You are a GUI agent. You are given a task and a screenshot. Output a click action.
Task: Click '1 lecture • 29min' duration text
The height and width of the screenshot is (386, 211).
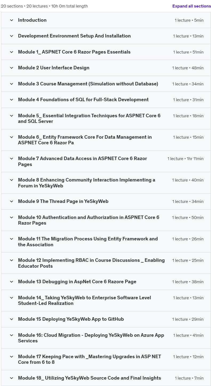coord(188,319)
